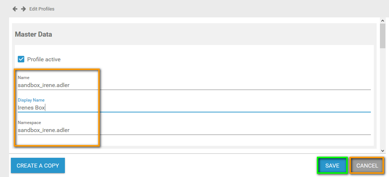Click the Profile active label text
This screenshot has width=389, height=177.
(44, 59)
